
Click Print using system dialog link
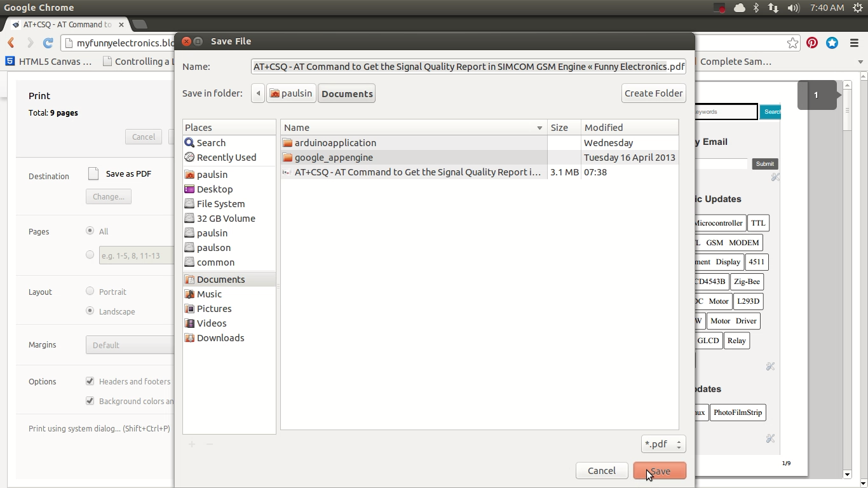point(99,428)
